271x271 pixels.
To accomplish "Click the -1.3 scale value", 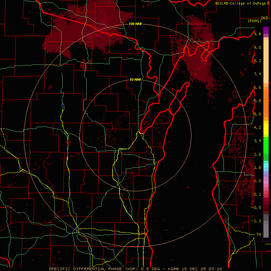I will tap(256, 221).
